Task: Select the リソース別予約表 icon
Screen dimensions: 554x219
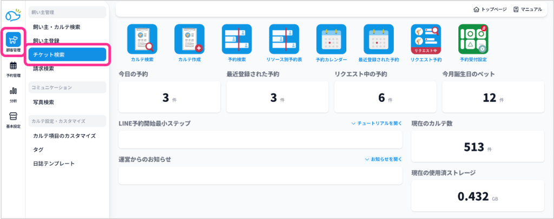Action: coord(284,39)
